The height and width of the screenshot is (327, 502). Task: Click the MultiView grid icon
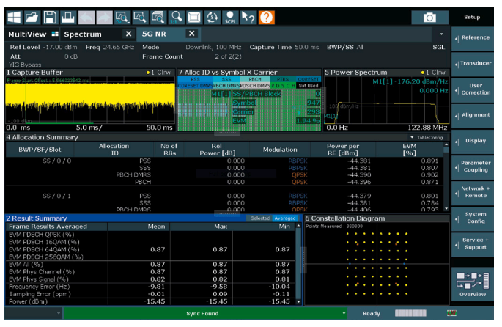coord(55,34)
